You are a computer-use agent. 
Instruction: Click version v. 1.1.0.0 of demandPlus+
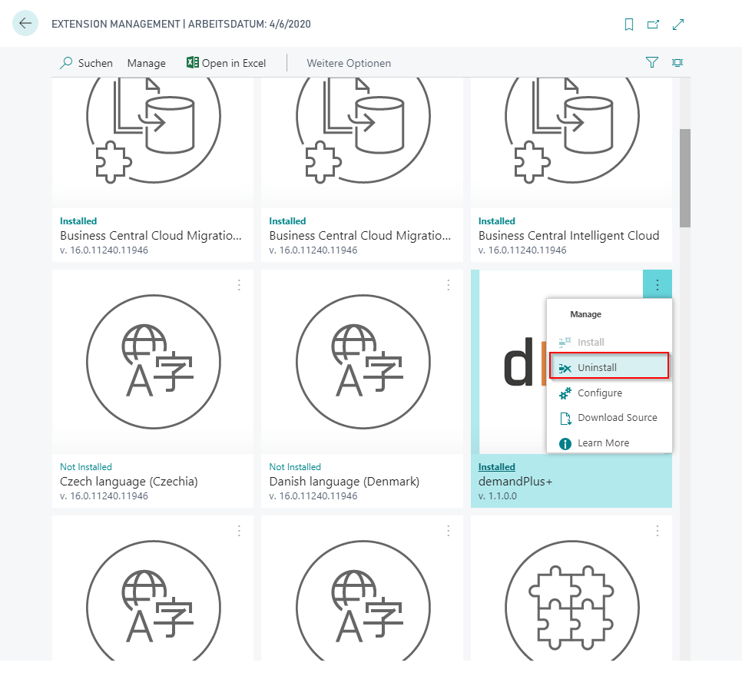pyautogui.click(x=497, y=496)
